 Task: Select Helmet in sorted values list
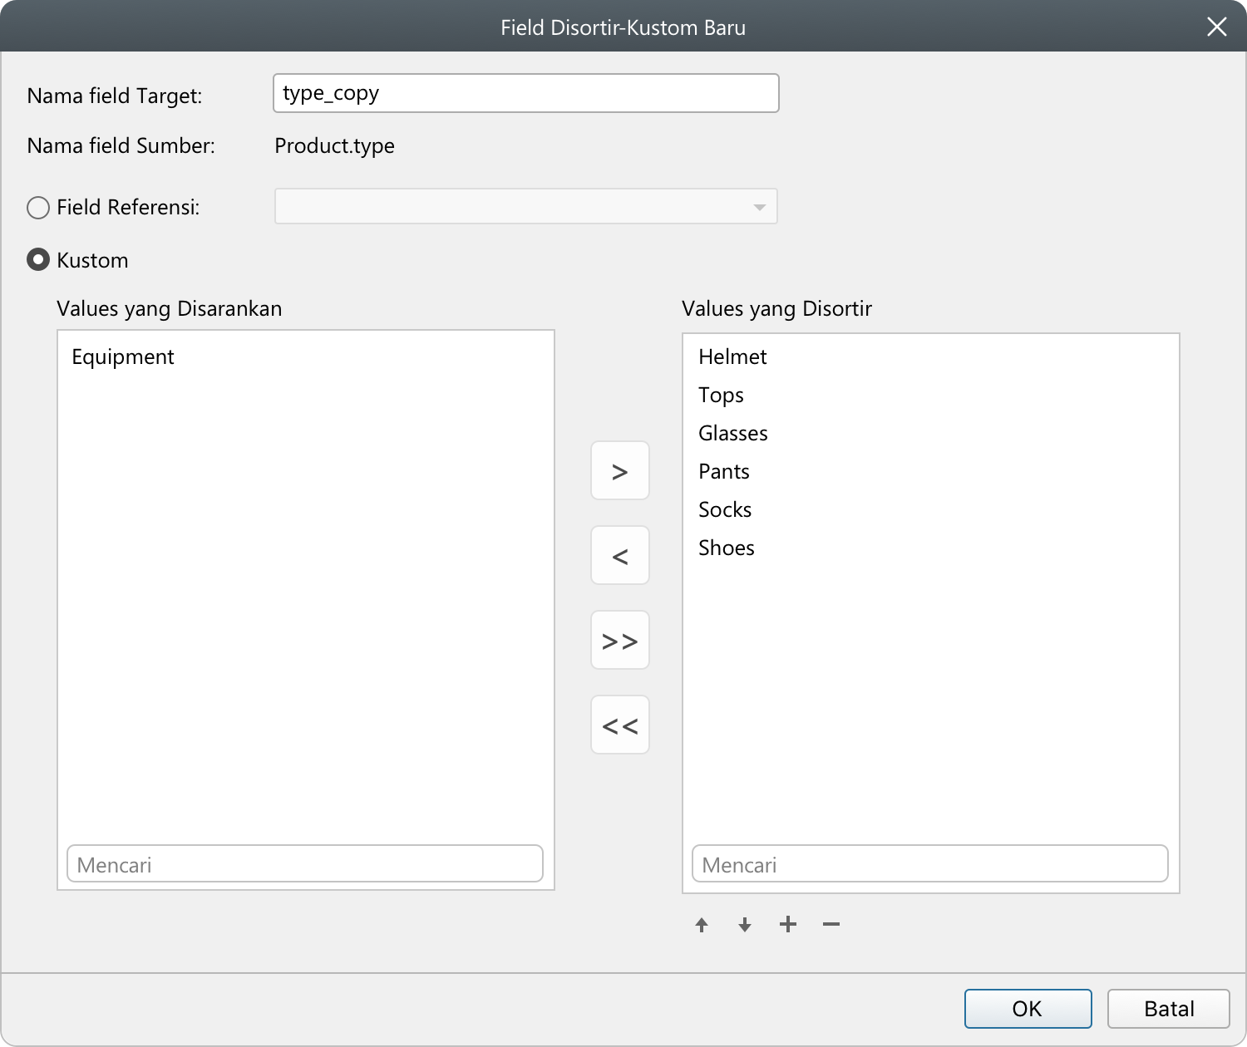pos(732,357)
